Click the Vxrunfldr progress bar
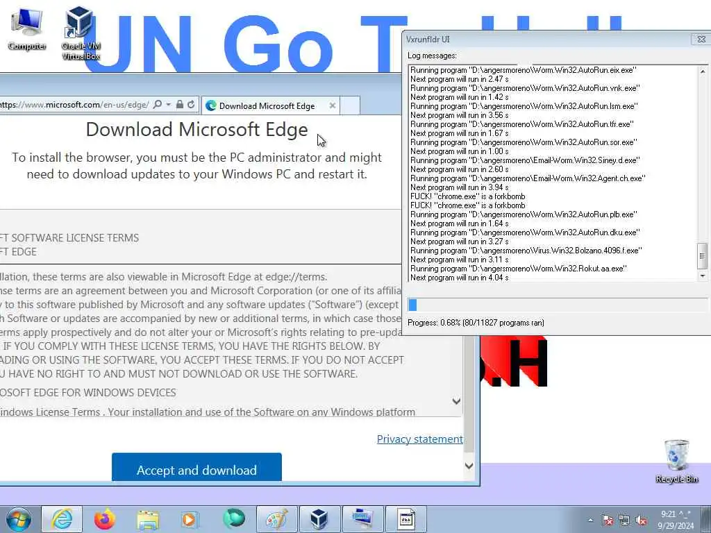This screenshot has width=711, height=533. click(x=559, y=305)
